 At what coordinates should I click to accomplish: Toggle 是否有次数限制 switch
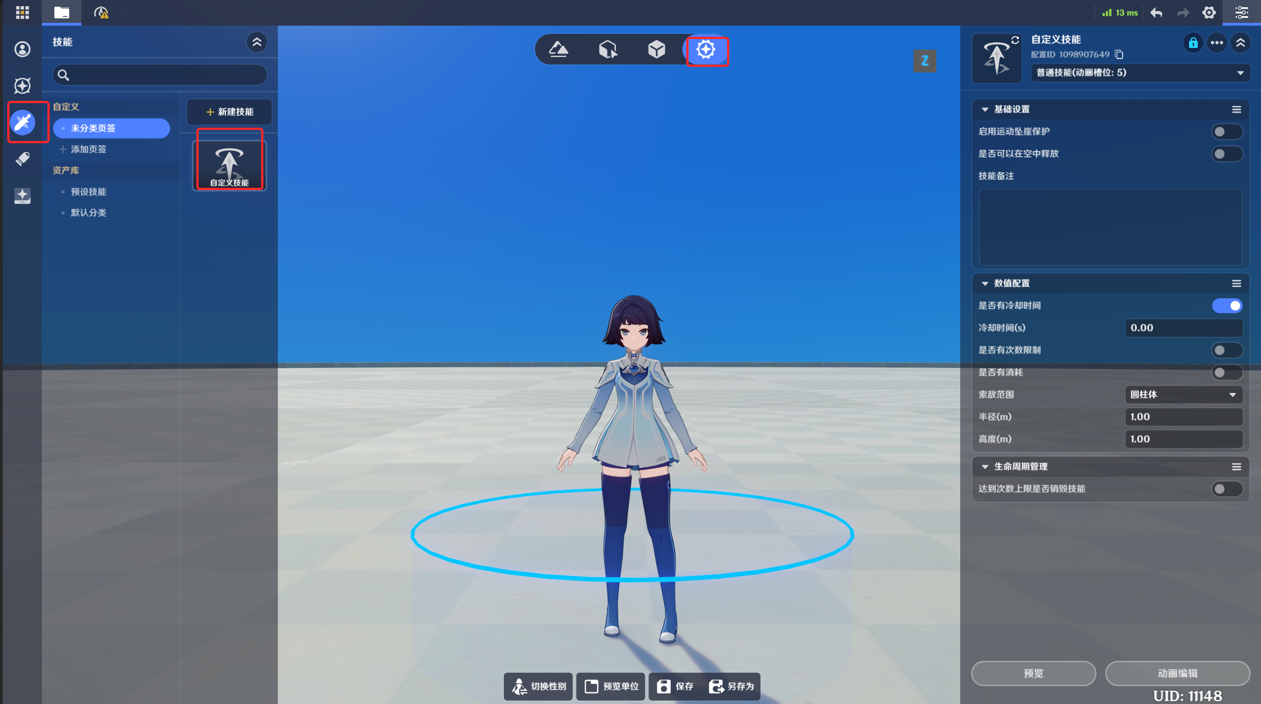(1226, 350)
